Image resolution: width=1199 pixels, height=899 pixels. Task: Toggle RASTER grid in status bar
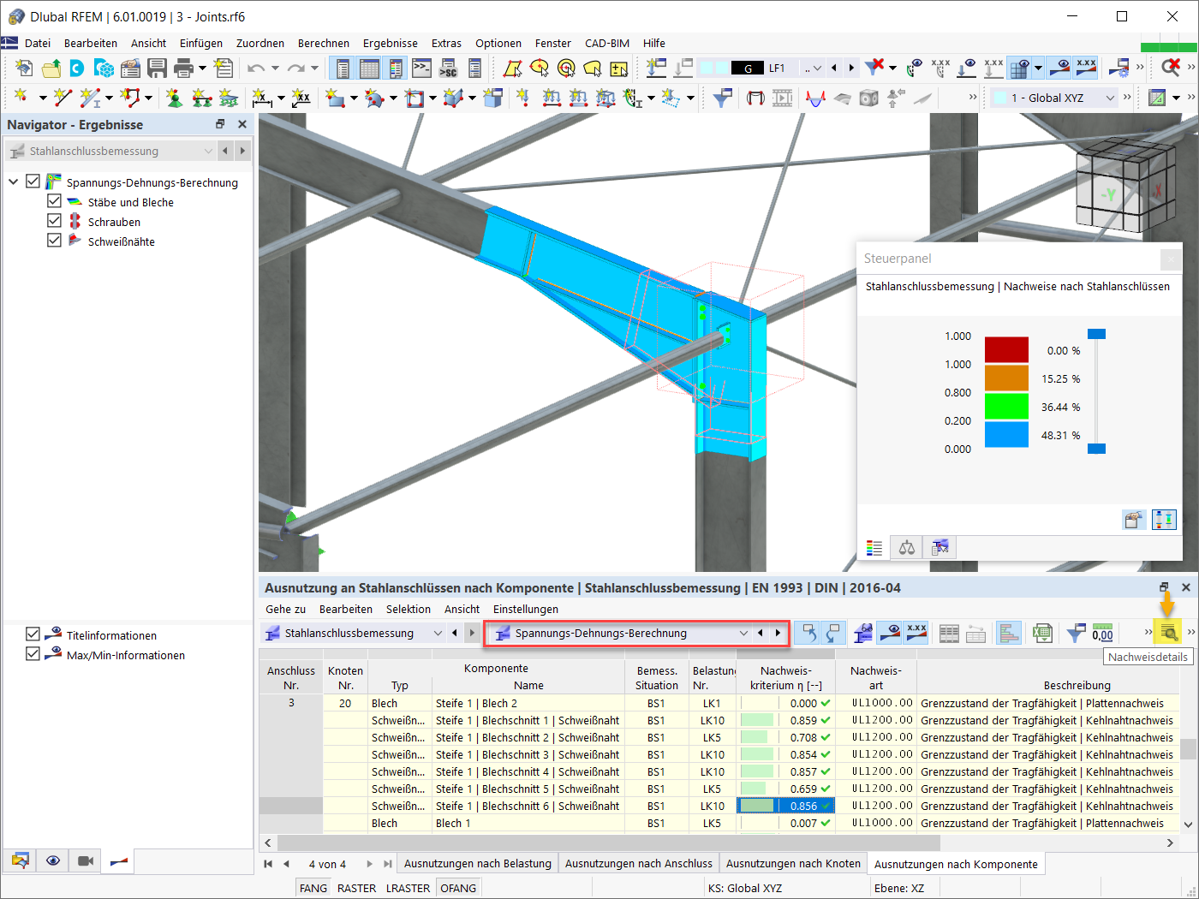pyautogui.click(x=357, y=888)
